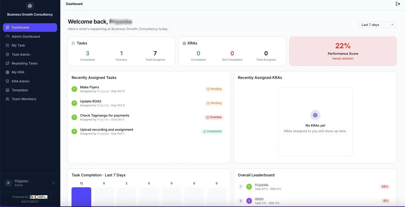The image size is (405, 207).
Task: Click the 'No KRAs yet' message
Action: click(x=315, y=125)
